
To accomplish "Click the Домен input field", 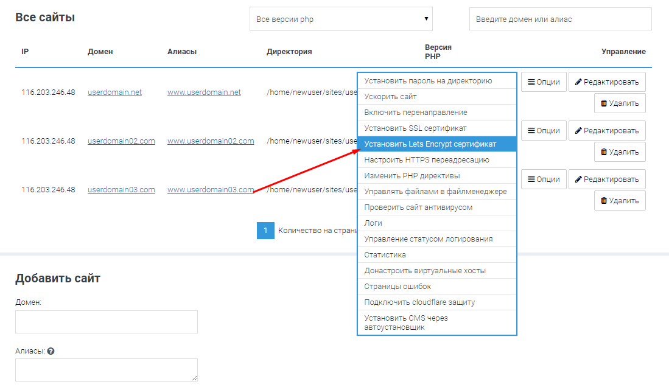I will (x=107, y=322).
